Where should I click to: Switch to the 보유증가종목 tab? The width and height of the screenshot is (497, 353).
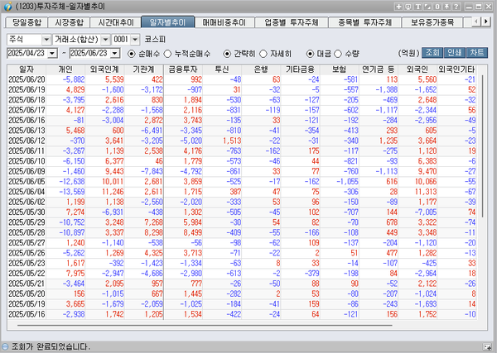pos(432,22)
